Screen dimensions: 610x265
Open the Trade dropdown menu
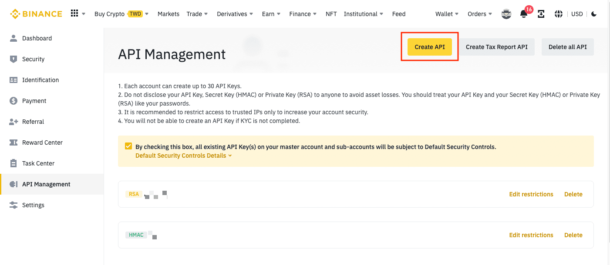coord(197,14)
